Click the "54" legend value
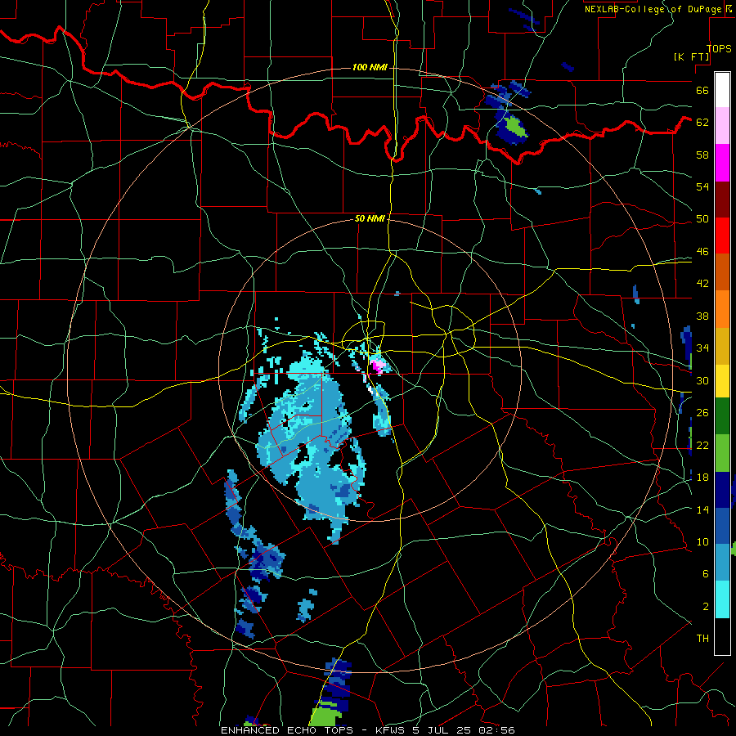This screenshot has height=736, width=736. coord(702,186)
